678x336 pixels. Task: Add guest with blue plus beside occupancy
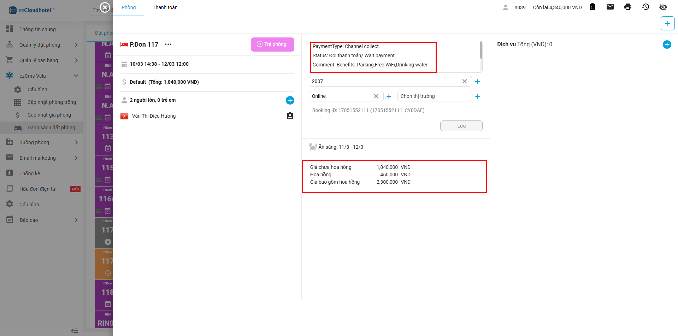[x=290, y=100]
